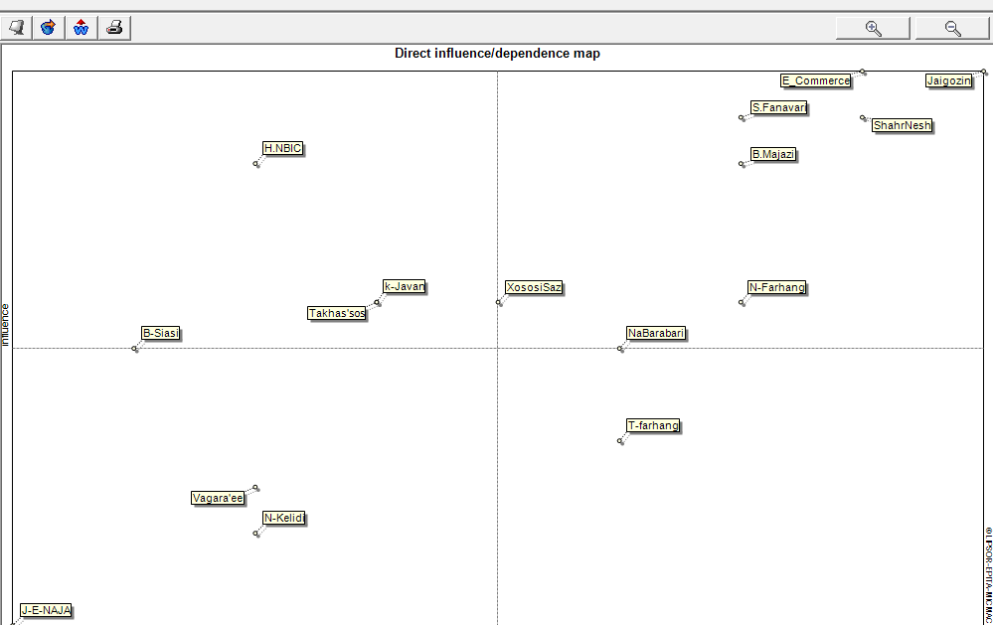Image resolution: width=993 pixels, height=625 pixels.
Task: Select the B.Majazi variable label
Action: click(773, 154)
